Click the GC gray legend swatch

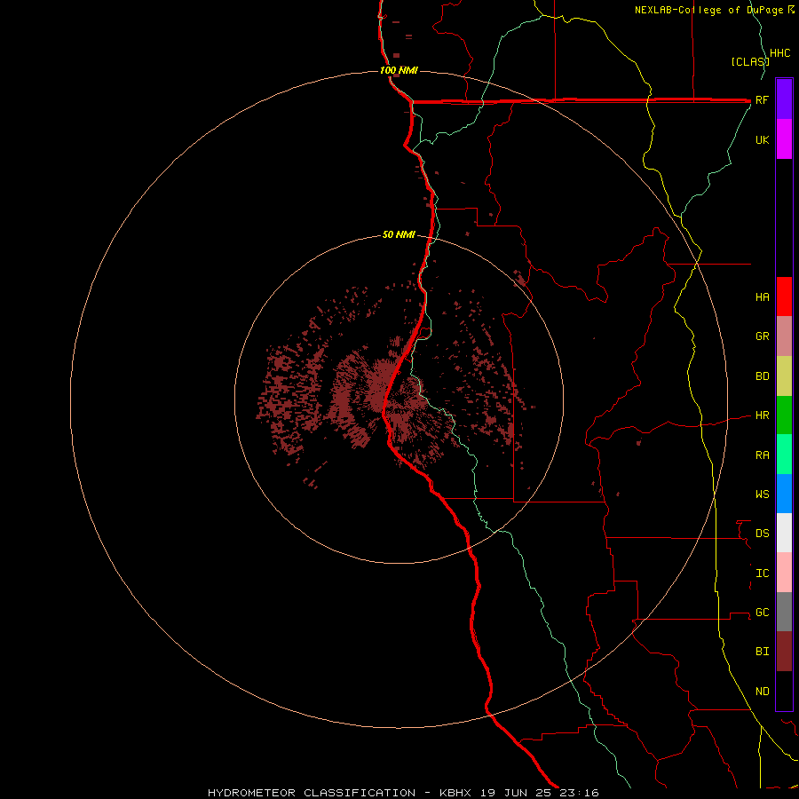784,612
